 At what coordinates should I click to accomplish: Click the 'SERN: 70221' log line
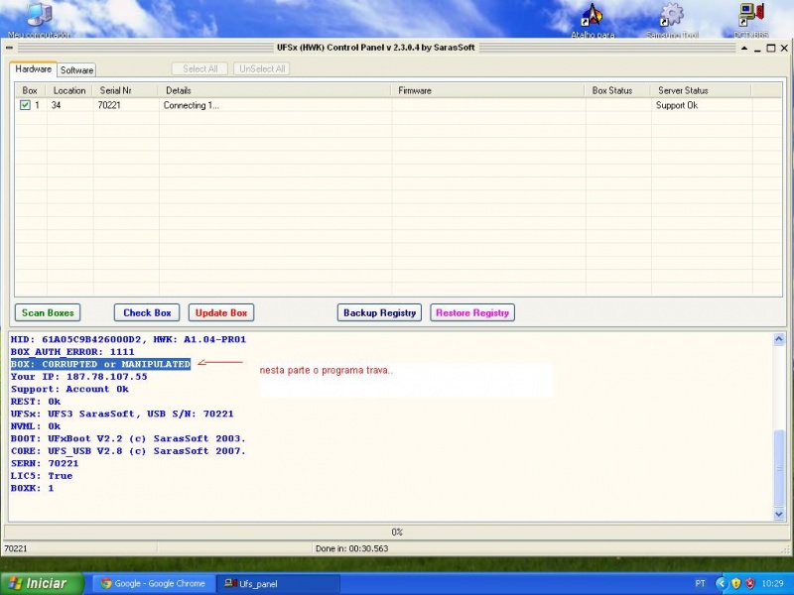[x=45, y=463]
